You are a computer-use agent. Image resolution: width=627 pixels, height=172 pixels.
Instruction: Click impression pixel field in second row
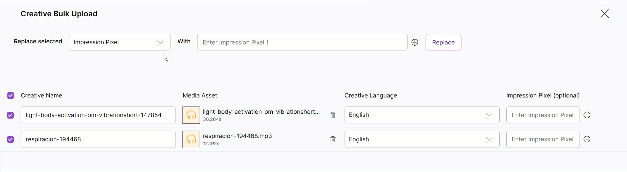pyautogui.click(x=543, y=139)
